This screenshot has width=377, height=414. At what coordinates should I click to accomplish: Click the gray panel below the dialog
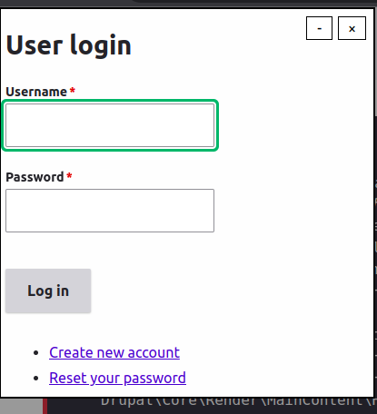(21, 406)
